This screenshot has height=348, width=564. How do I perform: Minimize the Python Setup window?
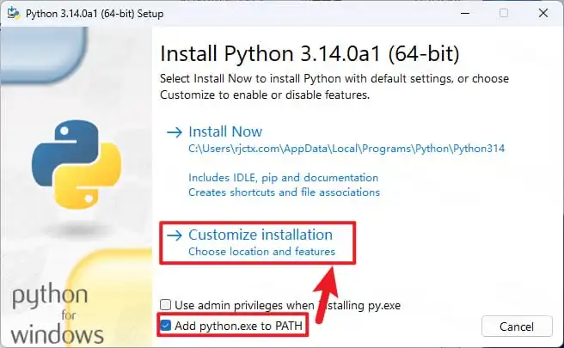[465, 13]
